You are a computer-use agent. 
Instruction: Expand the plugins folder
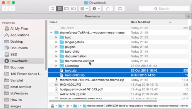pos(56,47)
